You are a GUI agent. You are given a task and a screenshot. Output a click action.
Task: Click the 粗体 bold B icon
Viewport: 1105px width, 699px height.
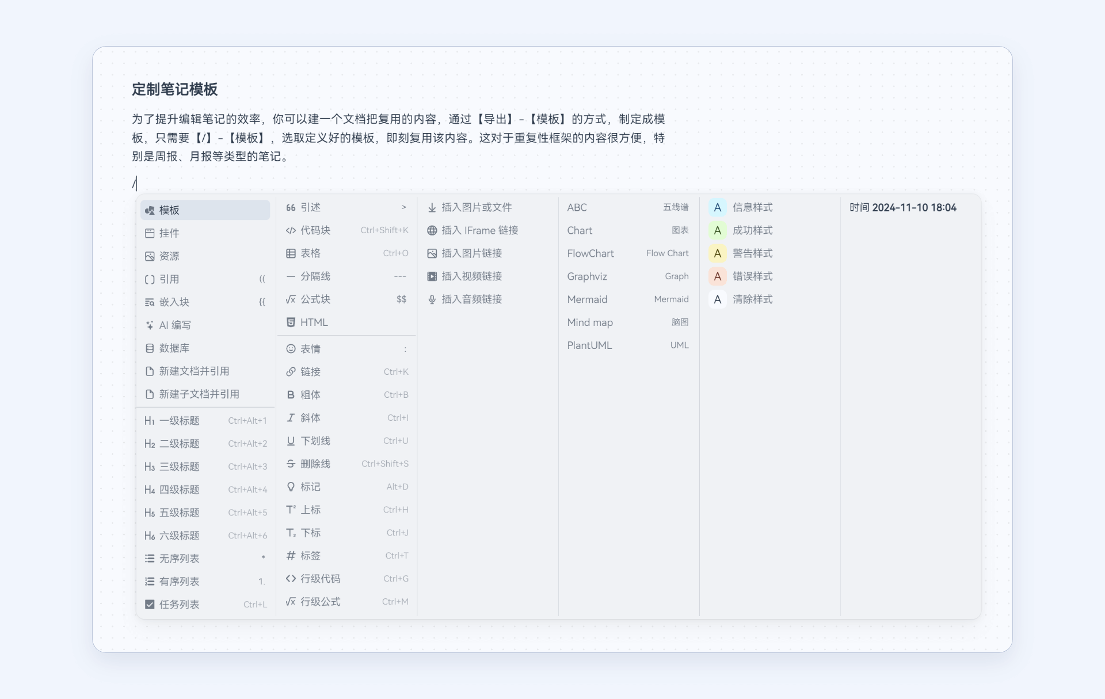coord(291,395)
